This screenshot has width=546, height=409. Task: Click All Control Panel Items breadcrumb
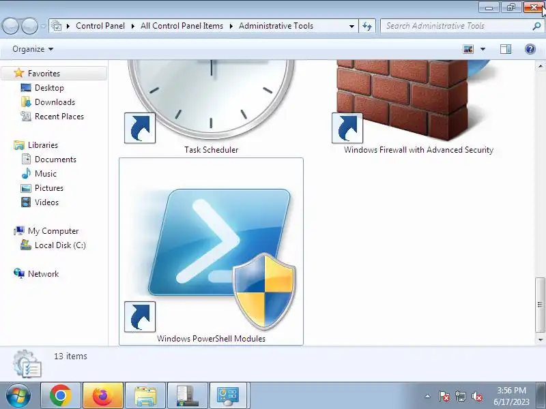point(182,26)
